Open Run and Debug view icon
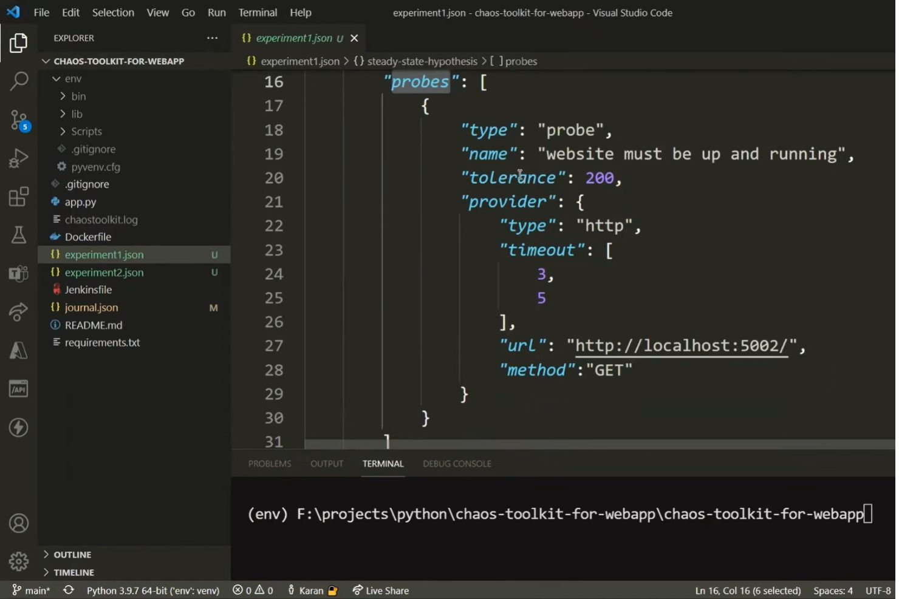Image resolution: width=899 pixels, height=599 pixels. [19, 158]
